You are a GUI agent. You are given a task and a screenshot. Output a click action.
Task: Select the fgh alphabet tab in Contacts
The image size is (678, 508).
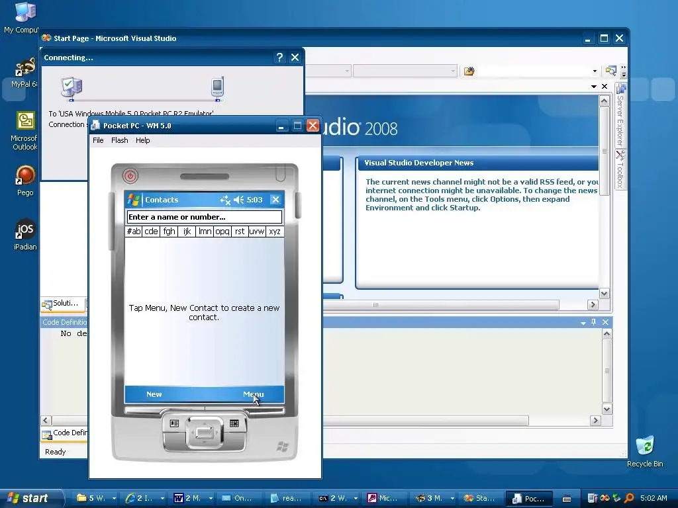point(169,231)
